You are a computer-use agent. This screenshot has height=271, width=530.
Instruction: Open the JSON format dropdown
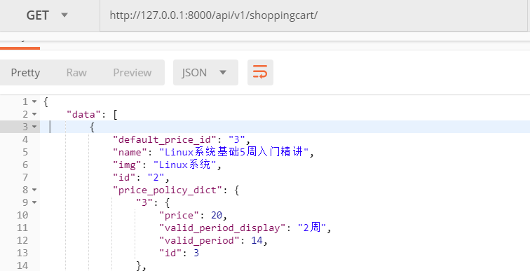click(x=205, y=73)
